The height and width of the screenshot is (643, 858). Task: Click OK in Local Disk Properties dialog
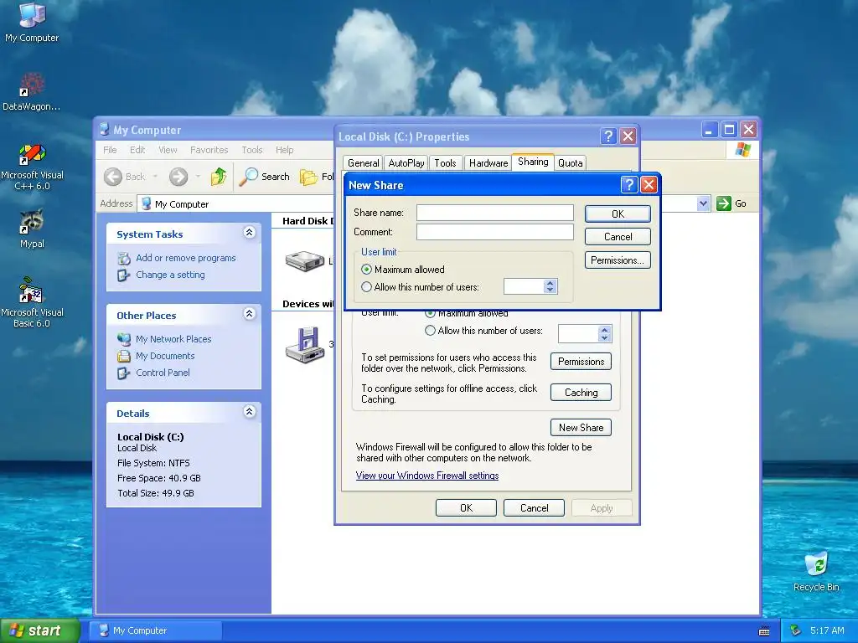point(466,508)
